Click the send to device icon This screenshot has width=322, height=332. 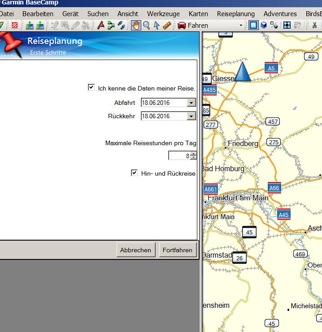(x=30, y=26)
